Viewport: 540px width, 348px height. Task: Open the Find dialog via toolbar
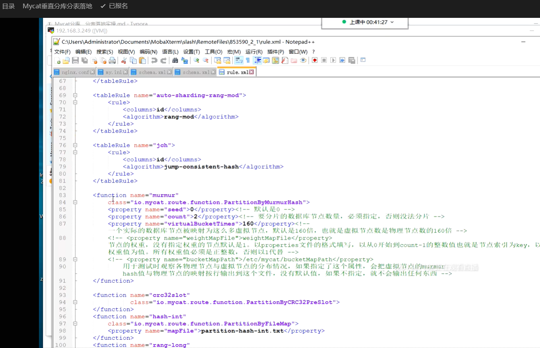click(x=175, y=60)
